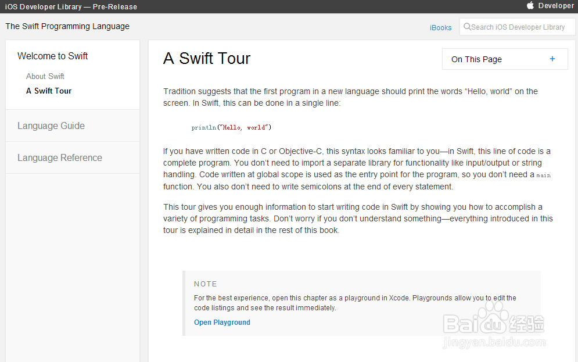
Task: Click The Swift Programming Language title
Action: pos(67,26)
